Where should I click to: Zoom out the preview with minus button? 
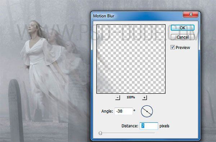(x=117, y=98)
